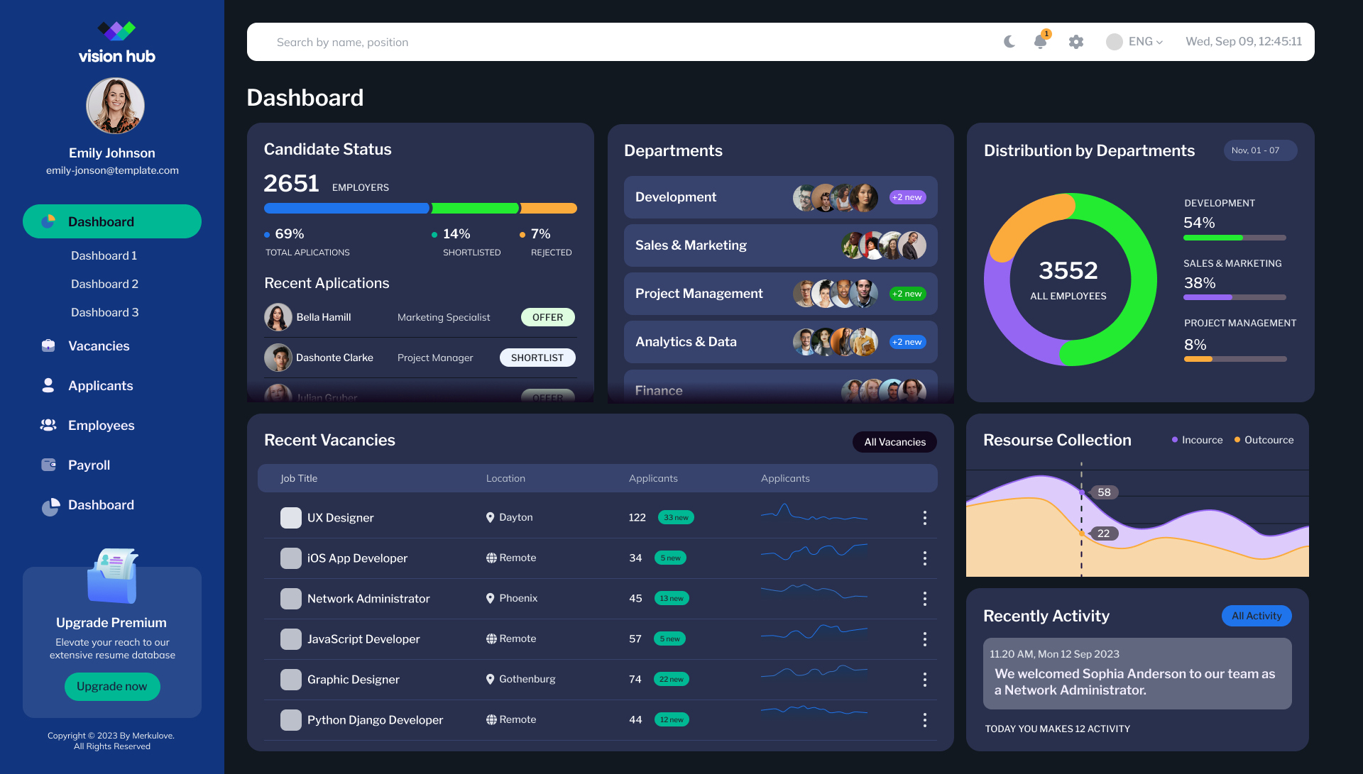1363x774 pixels.
Task: Click the Gothenburg location pin icon
Action: pos(490,680)
